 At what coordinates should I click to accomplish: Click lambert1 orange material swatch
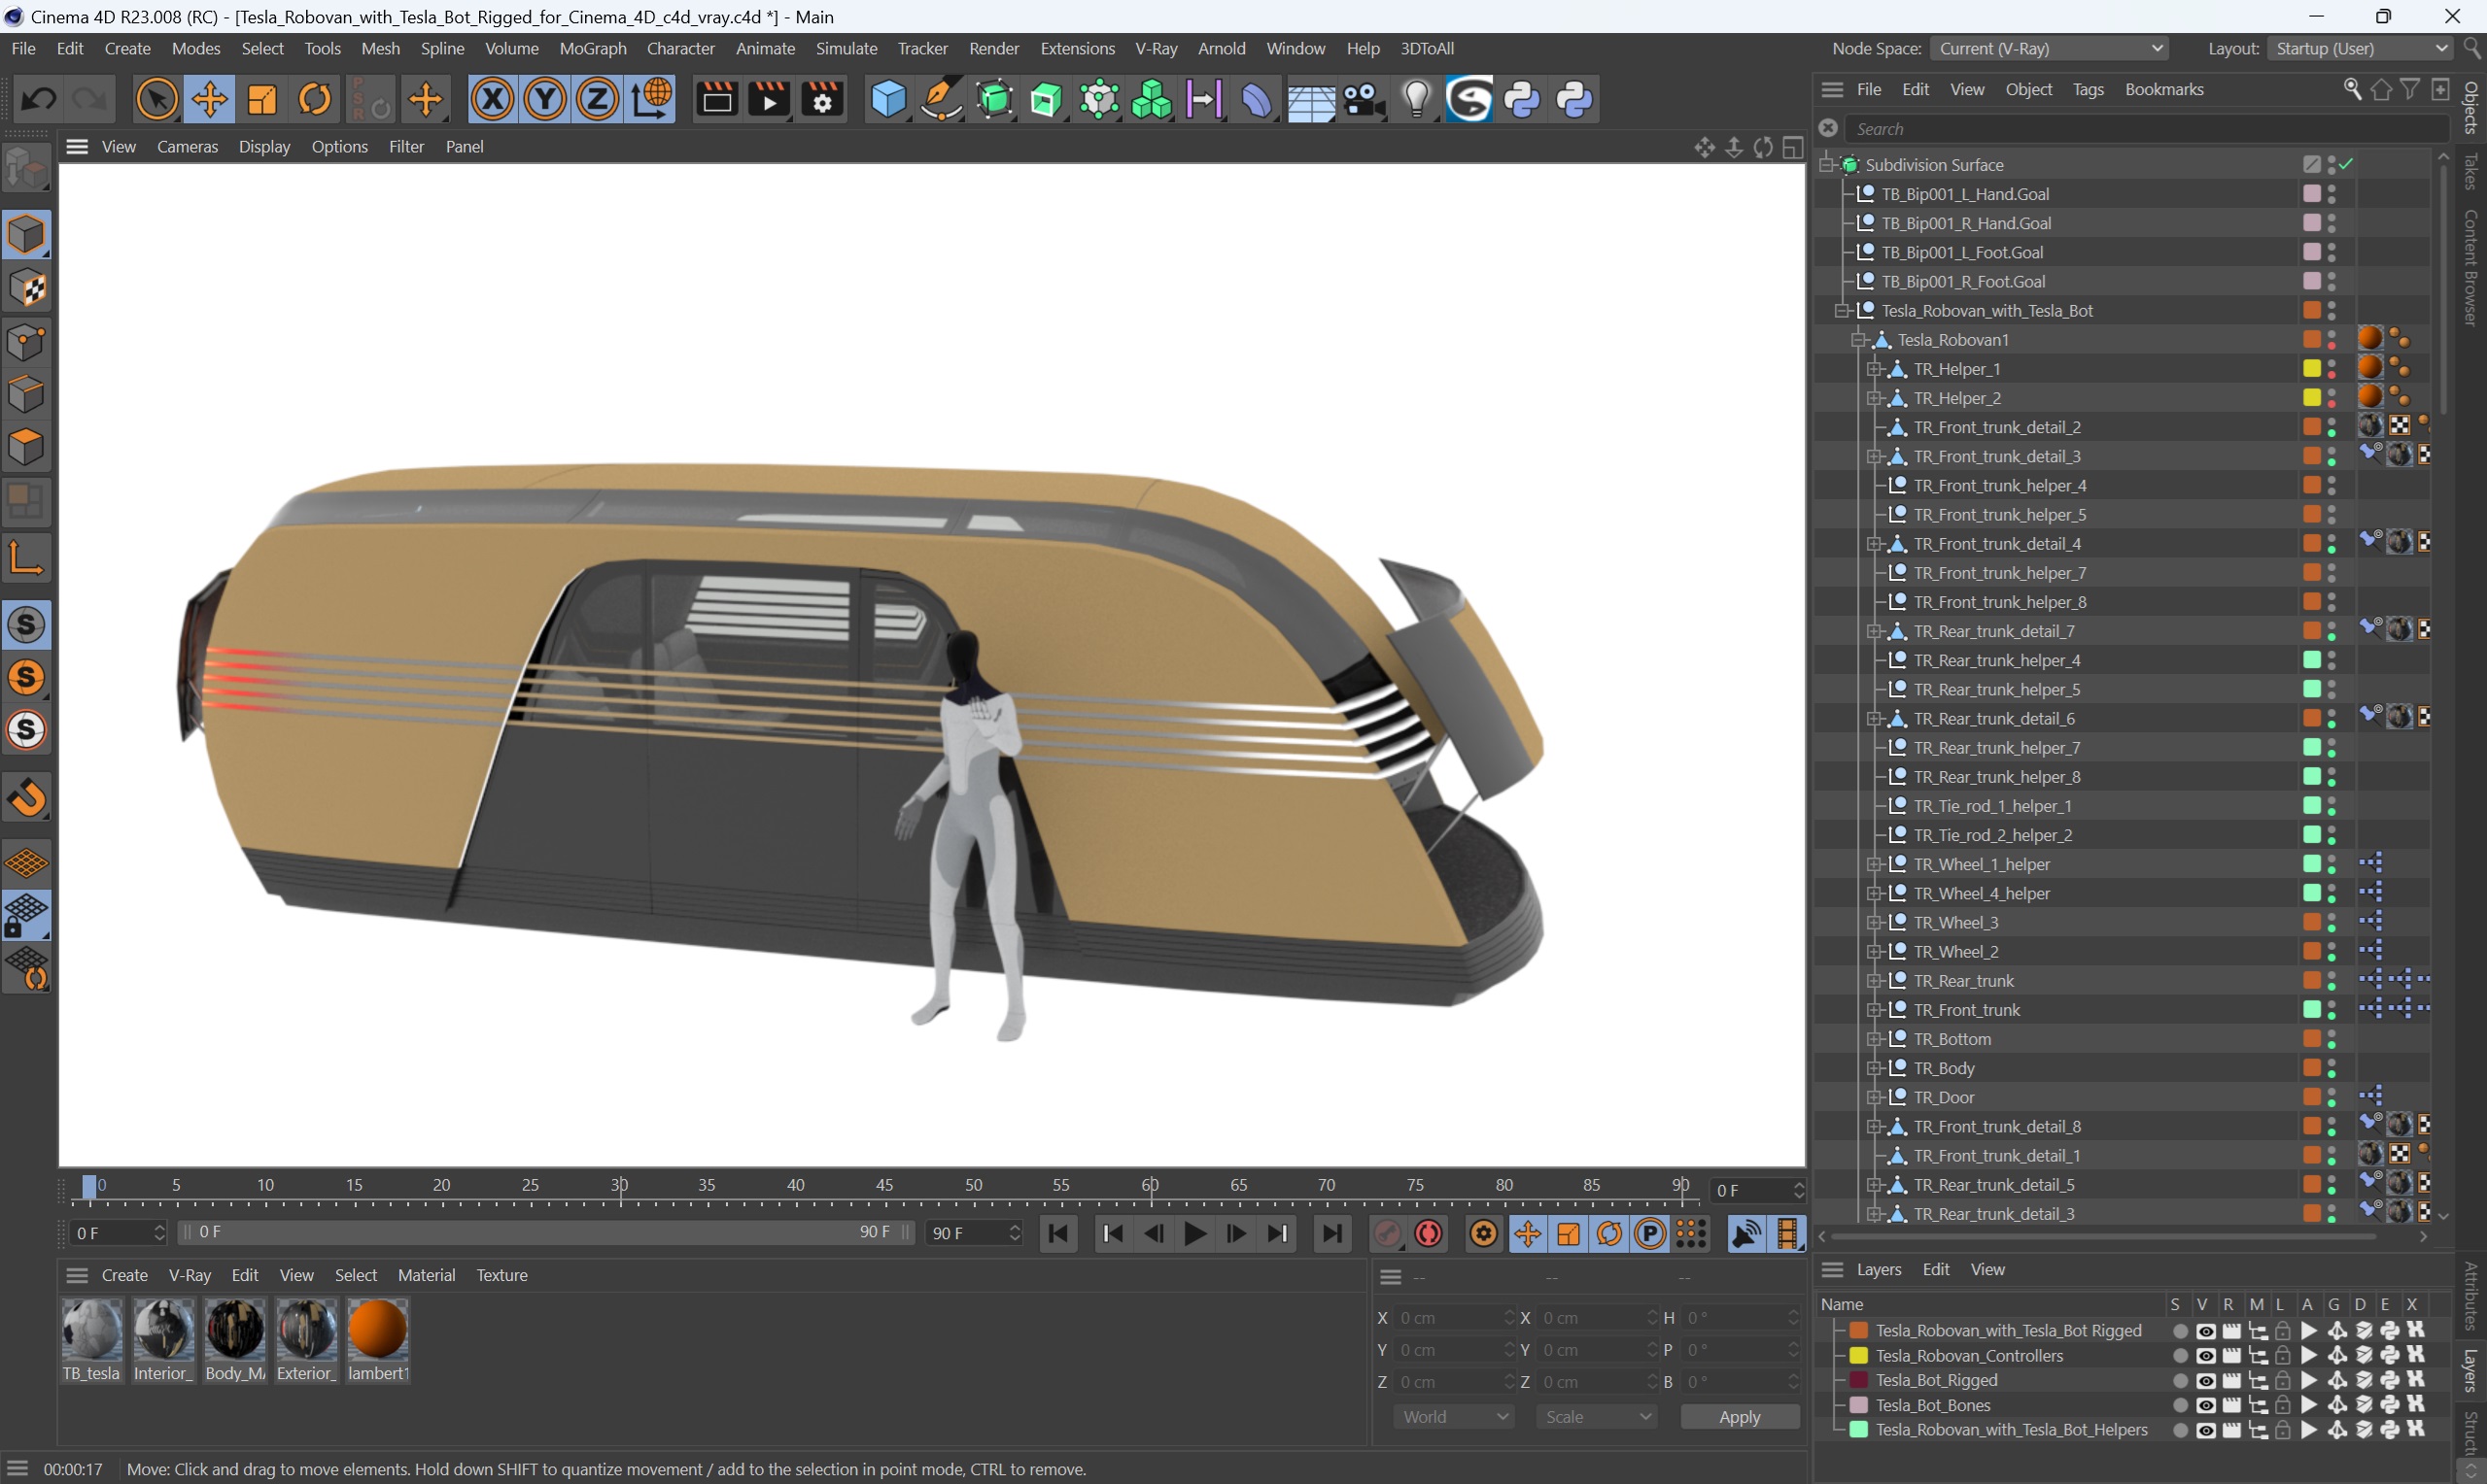point(378,1330)
